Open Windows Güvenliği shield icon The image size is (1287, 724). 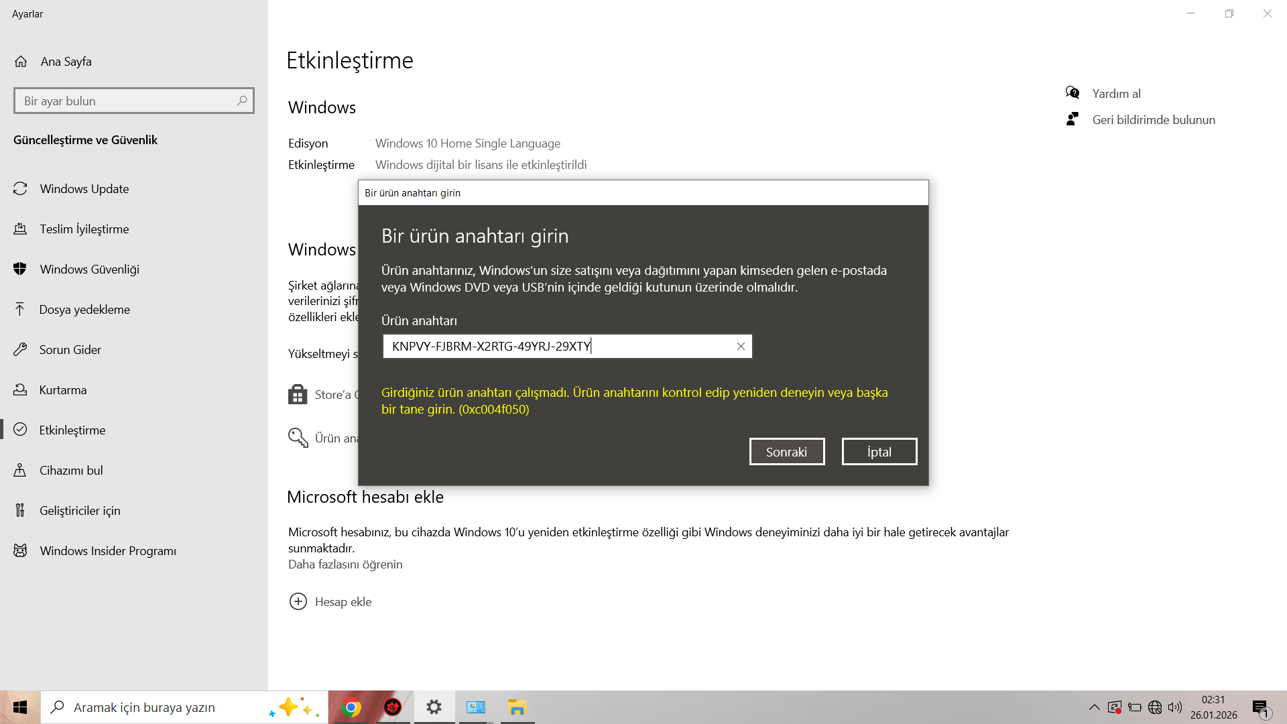pyautogui.click(x=20, y=269)
